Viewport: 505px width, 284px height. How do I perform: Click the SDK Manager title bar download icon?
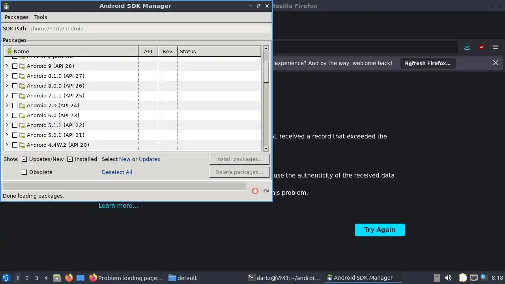[6, 6]
